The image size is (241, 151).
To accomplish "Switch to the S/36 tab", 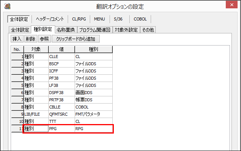I will [118, 19].
